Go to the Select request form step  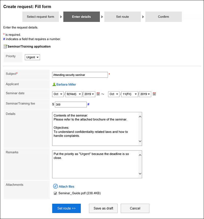point(41,17)
